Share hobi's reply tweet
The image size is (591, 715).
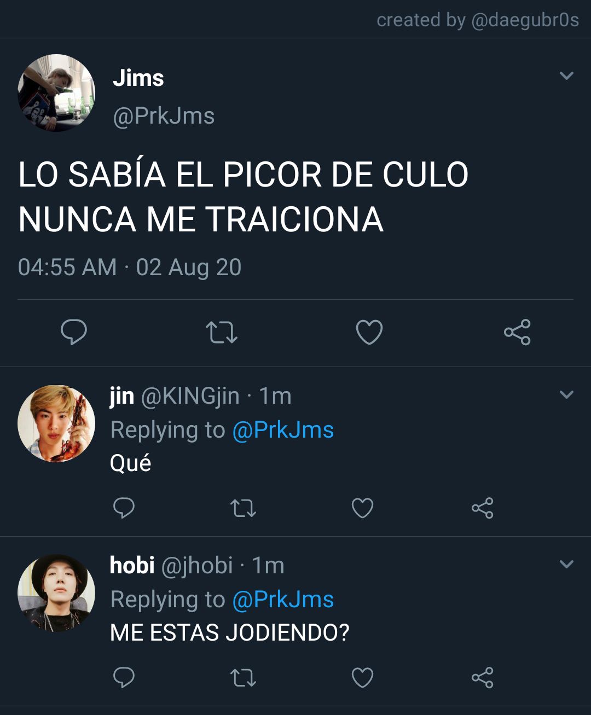tap(482, 678)
